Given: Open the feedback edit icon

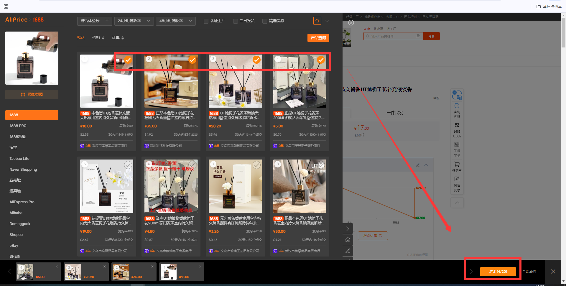Looking at the screenshot, I should coord(457,184).
